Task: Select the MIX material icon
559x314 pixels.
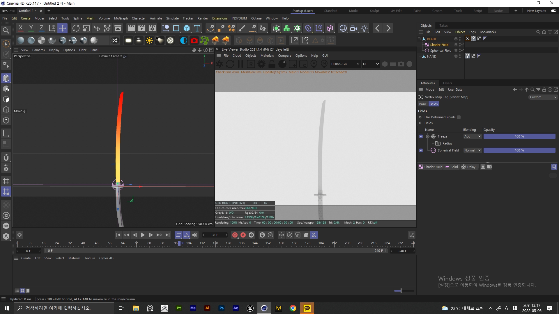Action: (x=63, y=40)
